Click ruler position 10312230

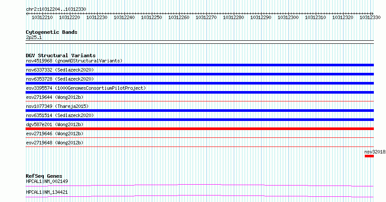point(97,17)
